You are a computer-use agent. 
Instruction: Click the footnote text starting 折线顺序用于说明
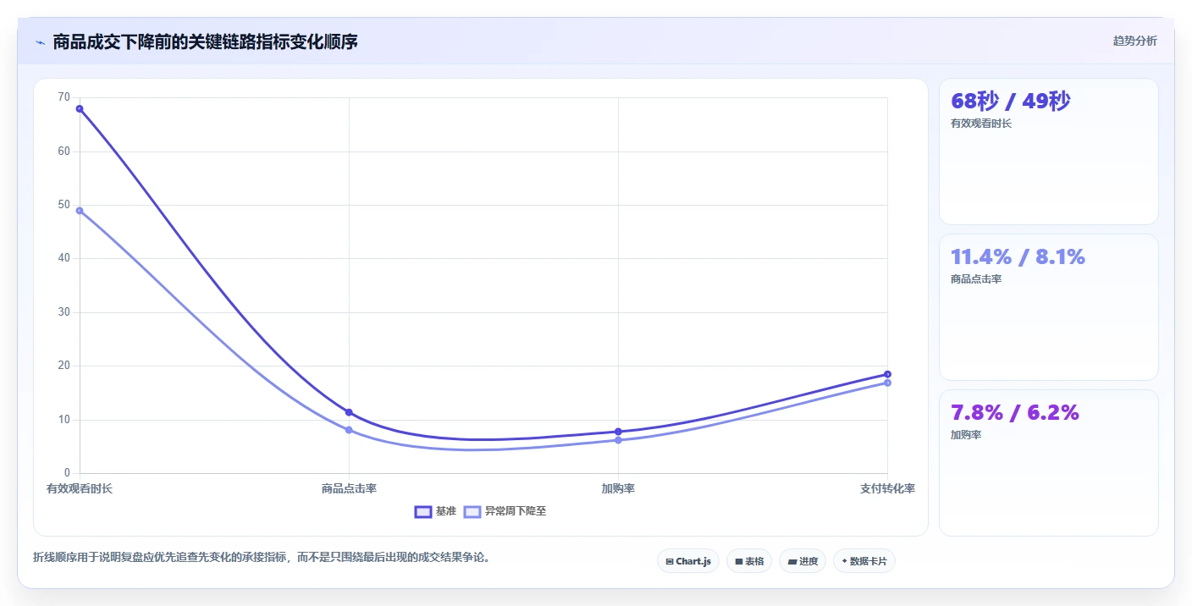coord(262,557)
